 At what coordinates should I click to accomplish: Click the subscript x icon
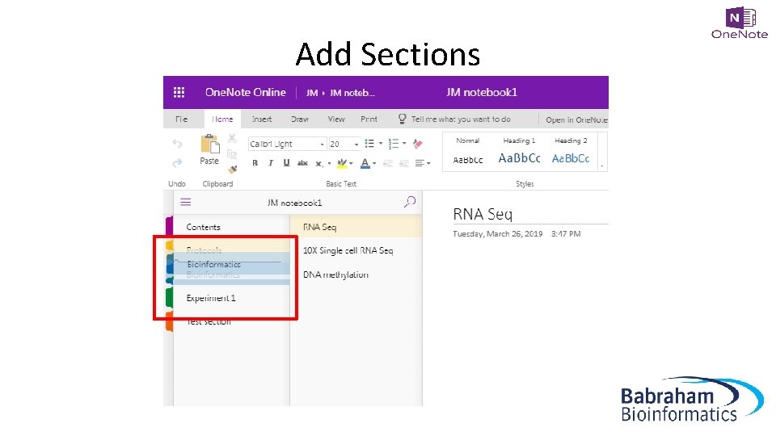[x=318, y=163]
